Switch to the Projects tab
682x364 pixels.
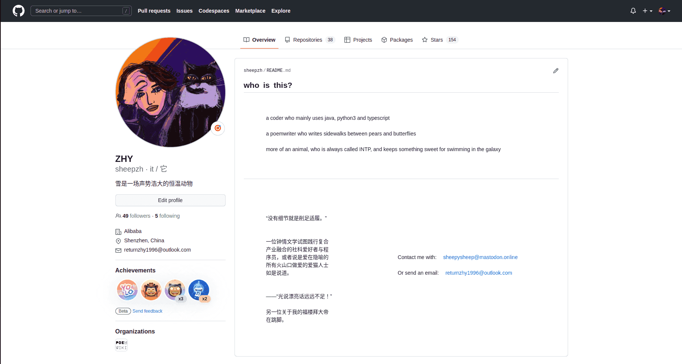tap(358, 40)
